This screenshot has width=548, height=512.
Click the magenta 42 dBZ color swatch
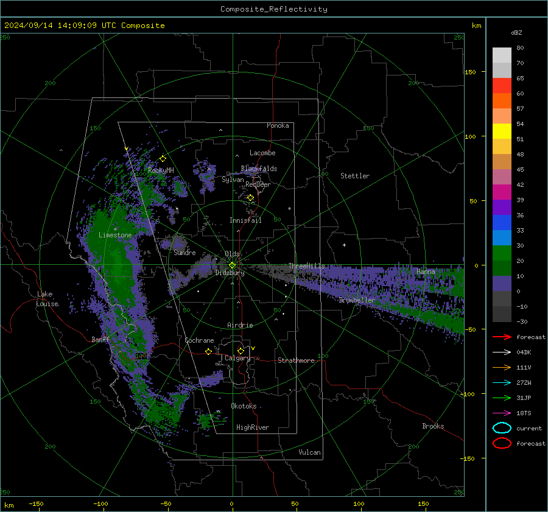[502, 192]
